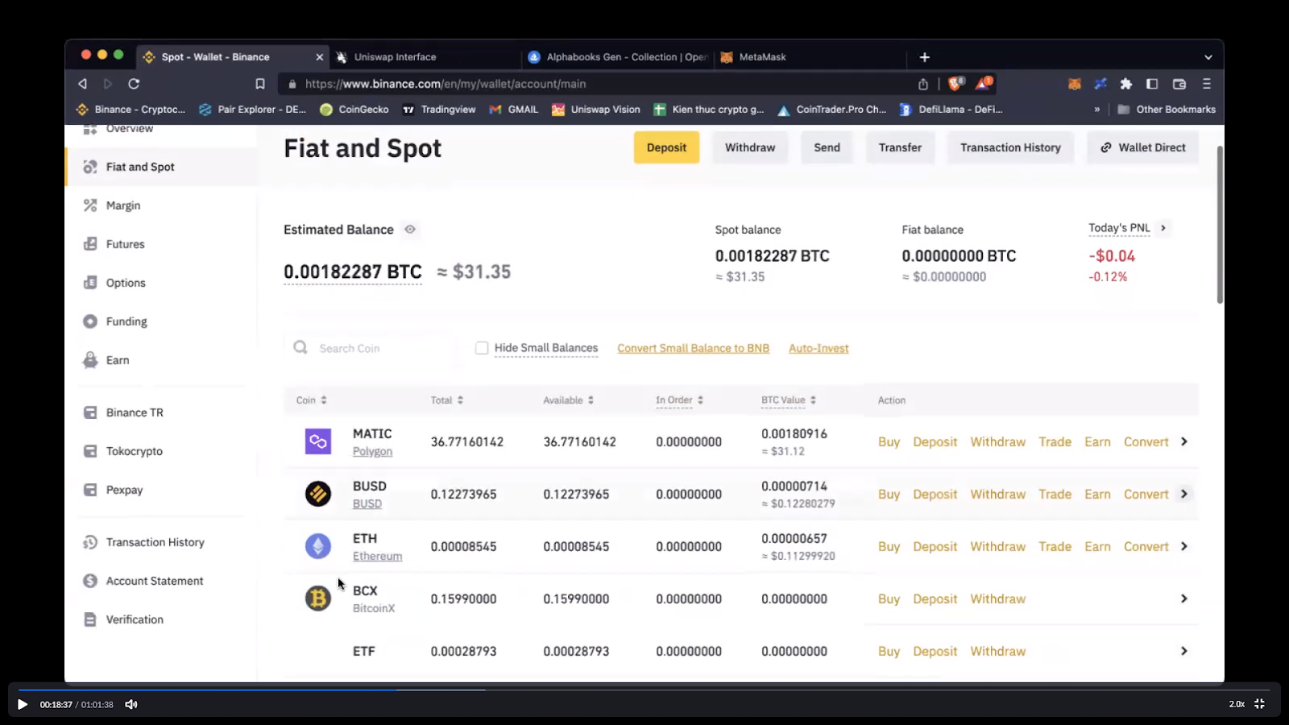This screenshot has width=1289, height=725.
Task: Mute the video volume icon
Action: click(x=131, y=704)
